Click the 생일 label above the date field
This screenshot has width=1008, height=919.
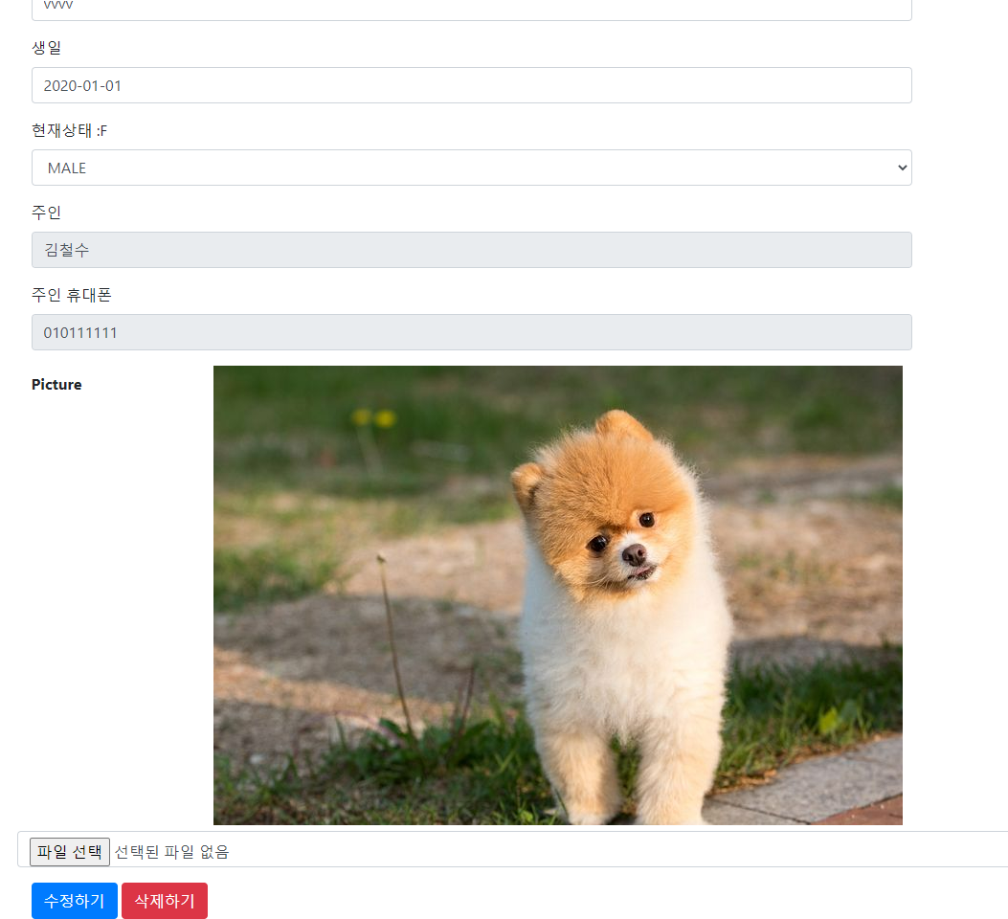click(x=45, y=47)
